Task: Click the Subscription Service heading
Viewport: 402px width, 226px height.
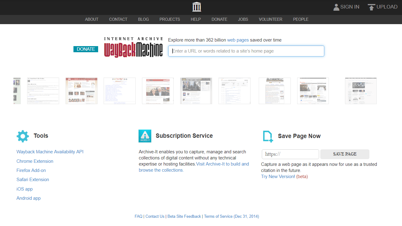Action: 184,136
